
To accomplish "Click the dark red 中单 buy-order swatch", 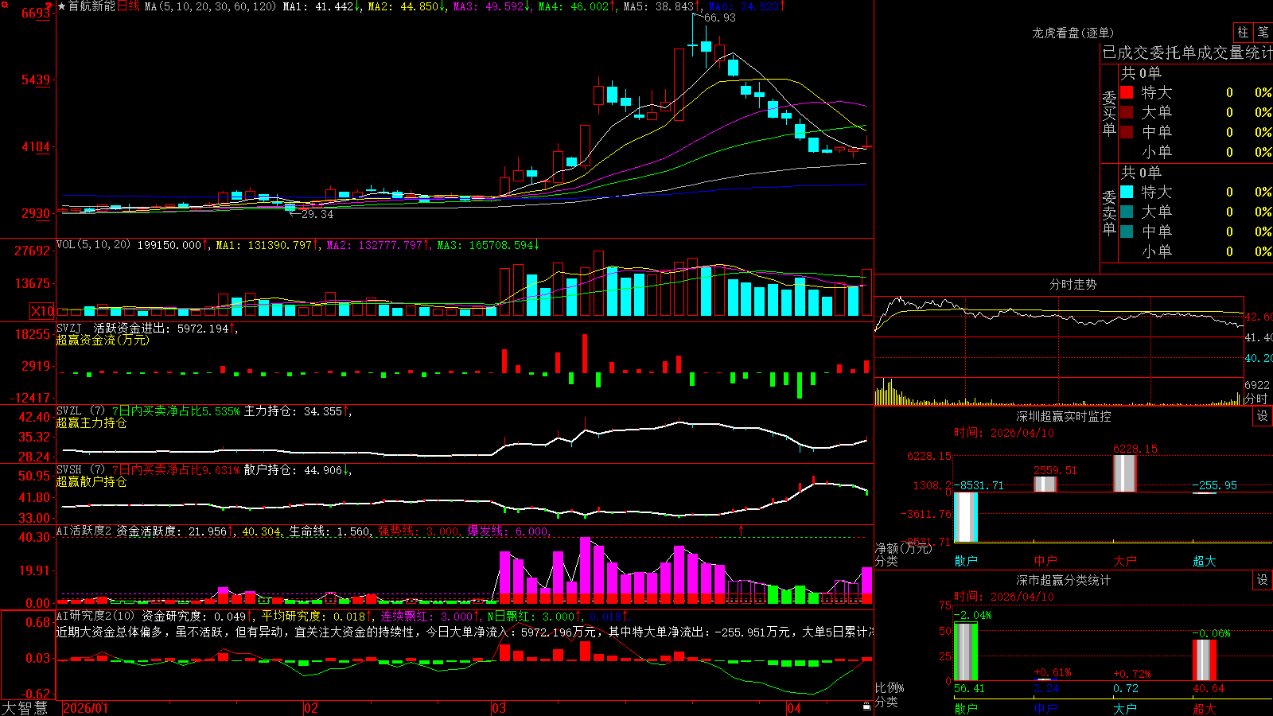I will coord(1127,131).
